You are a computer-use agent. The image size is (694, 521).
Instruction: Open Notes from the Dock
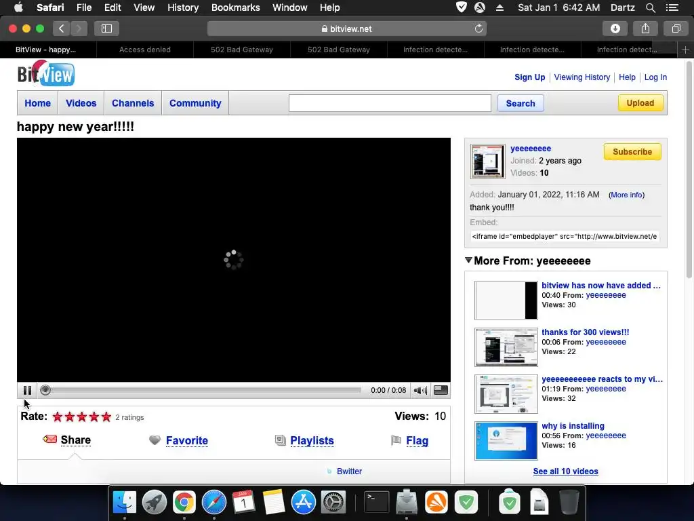274,503
